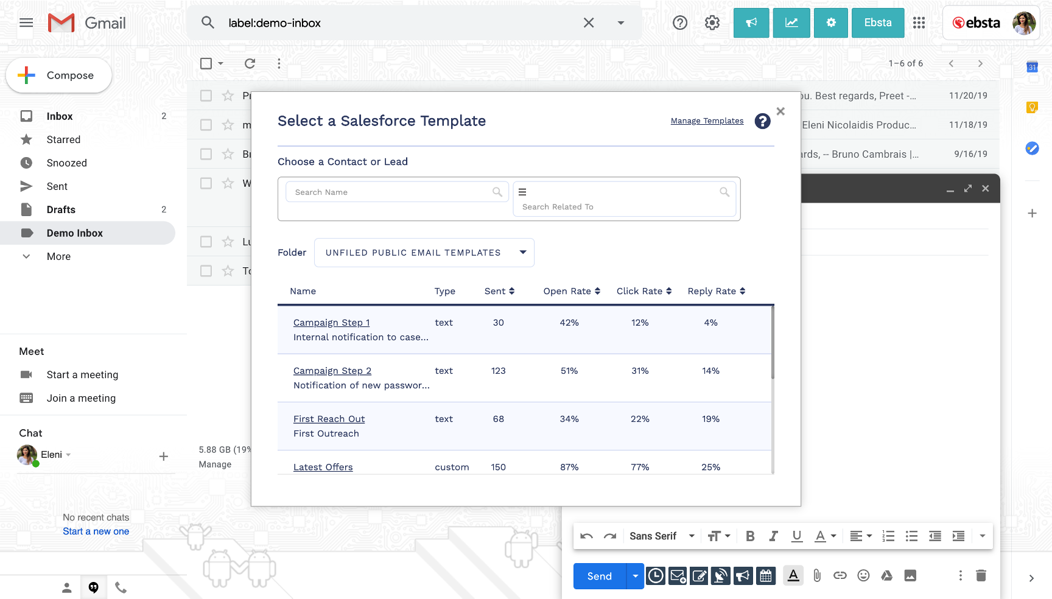Insert a link in compose
Image resolution: width=1052 pixels, height=599 pixels.
pyautogui.click(x=840, y=576)
